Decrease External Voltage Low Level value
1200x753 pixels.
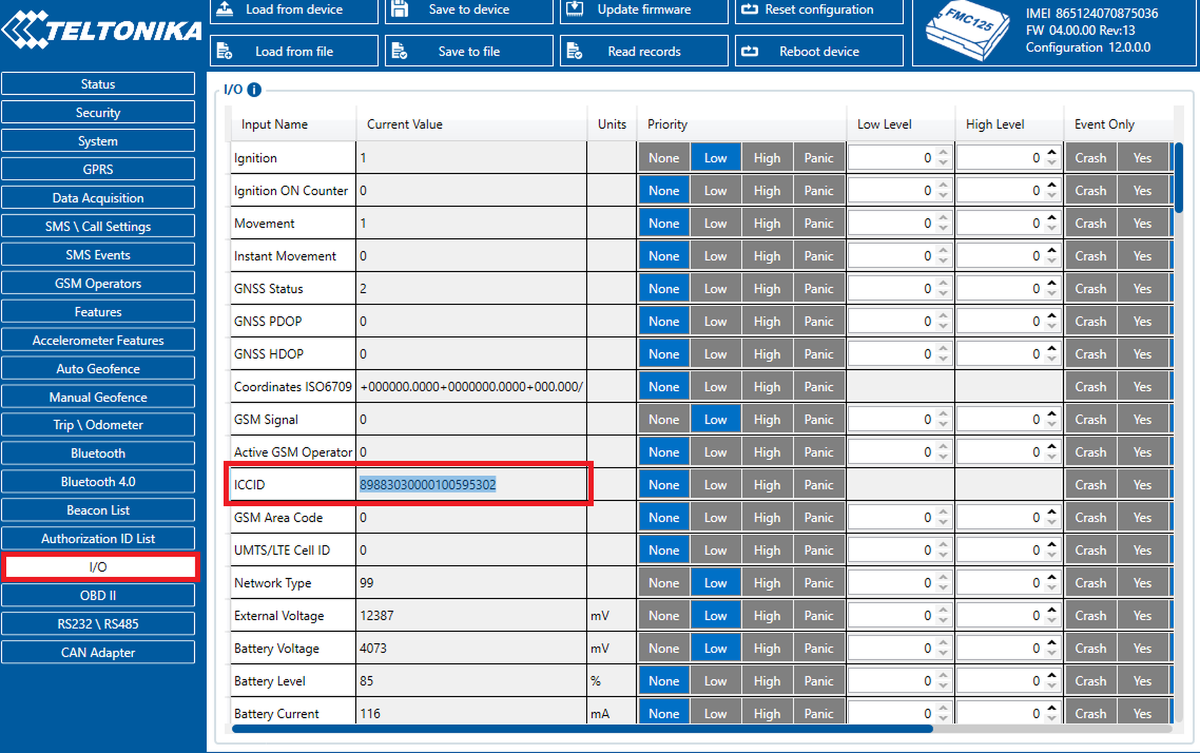[x=943, y=621]
